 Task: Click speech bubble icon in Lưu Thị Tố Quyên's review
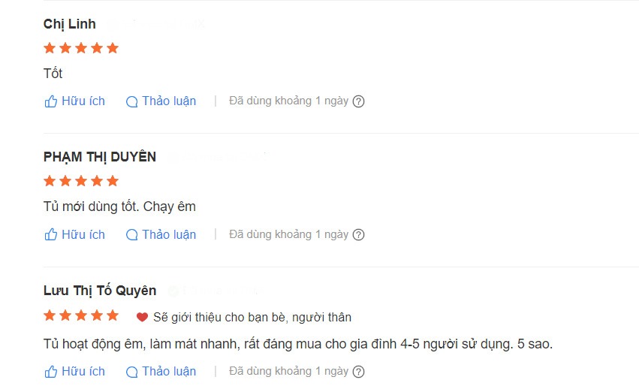[x=131, y=372]
